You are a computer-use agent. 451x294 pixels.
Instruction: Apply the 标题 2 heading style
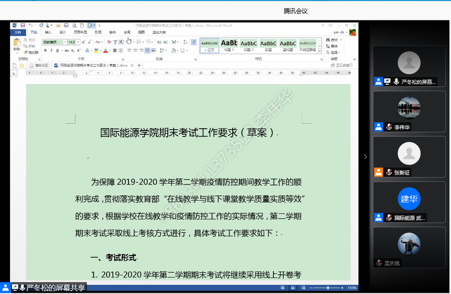[x=248, y=46]
